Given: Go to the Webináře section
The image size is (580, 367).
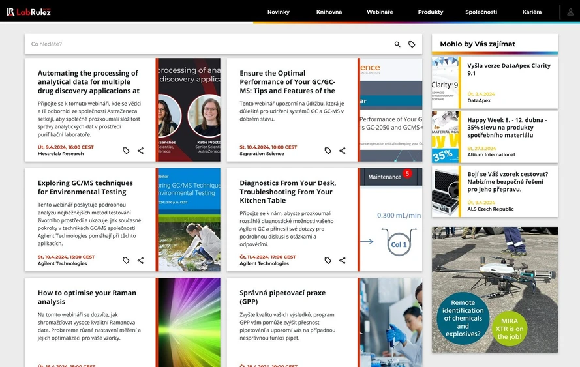Looking at the screenshot, I should pyautogui.click(x=380, y=12).
